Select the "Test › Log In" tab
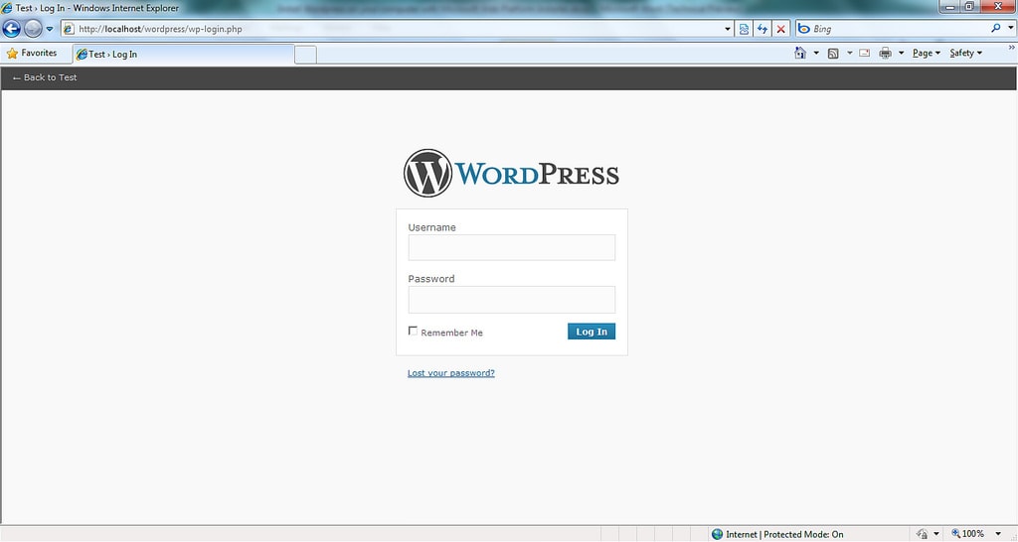Viewport: 1018px width, 542px height. click(x=184, y=55)
